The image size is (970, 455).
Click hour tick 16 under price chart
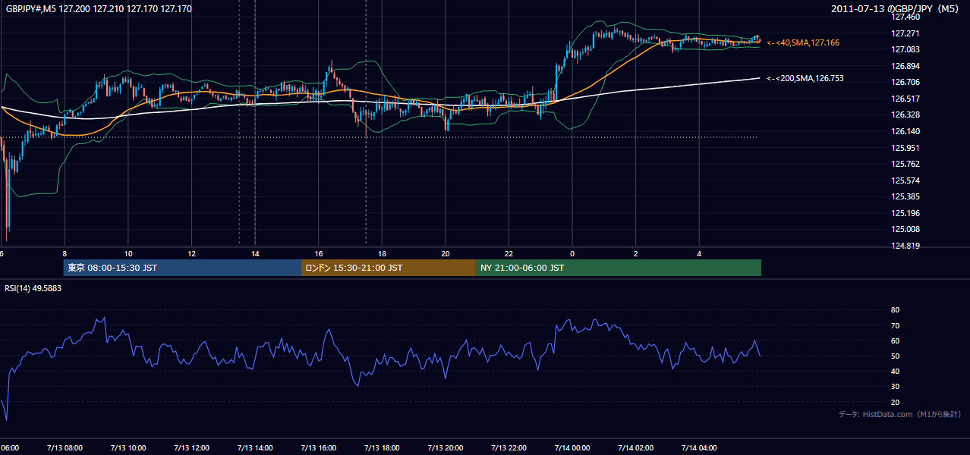319,253
